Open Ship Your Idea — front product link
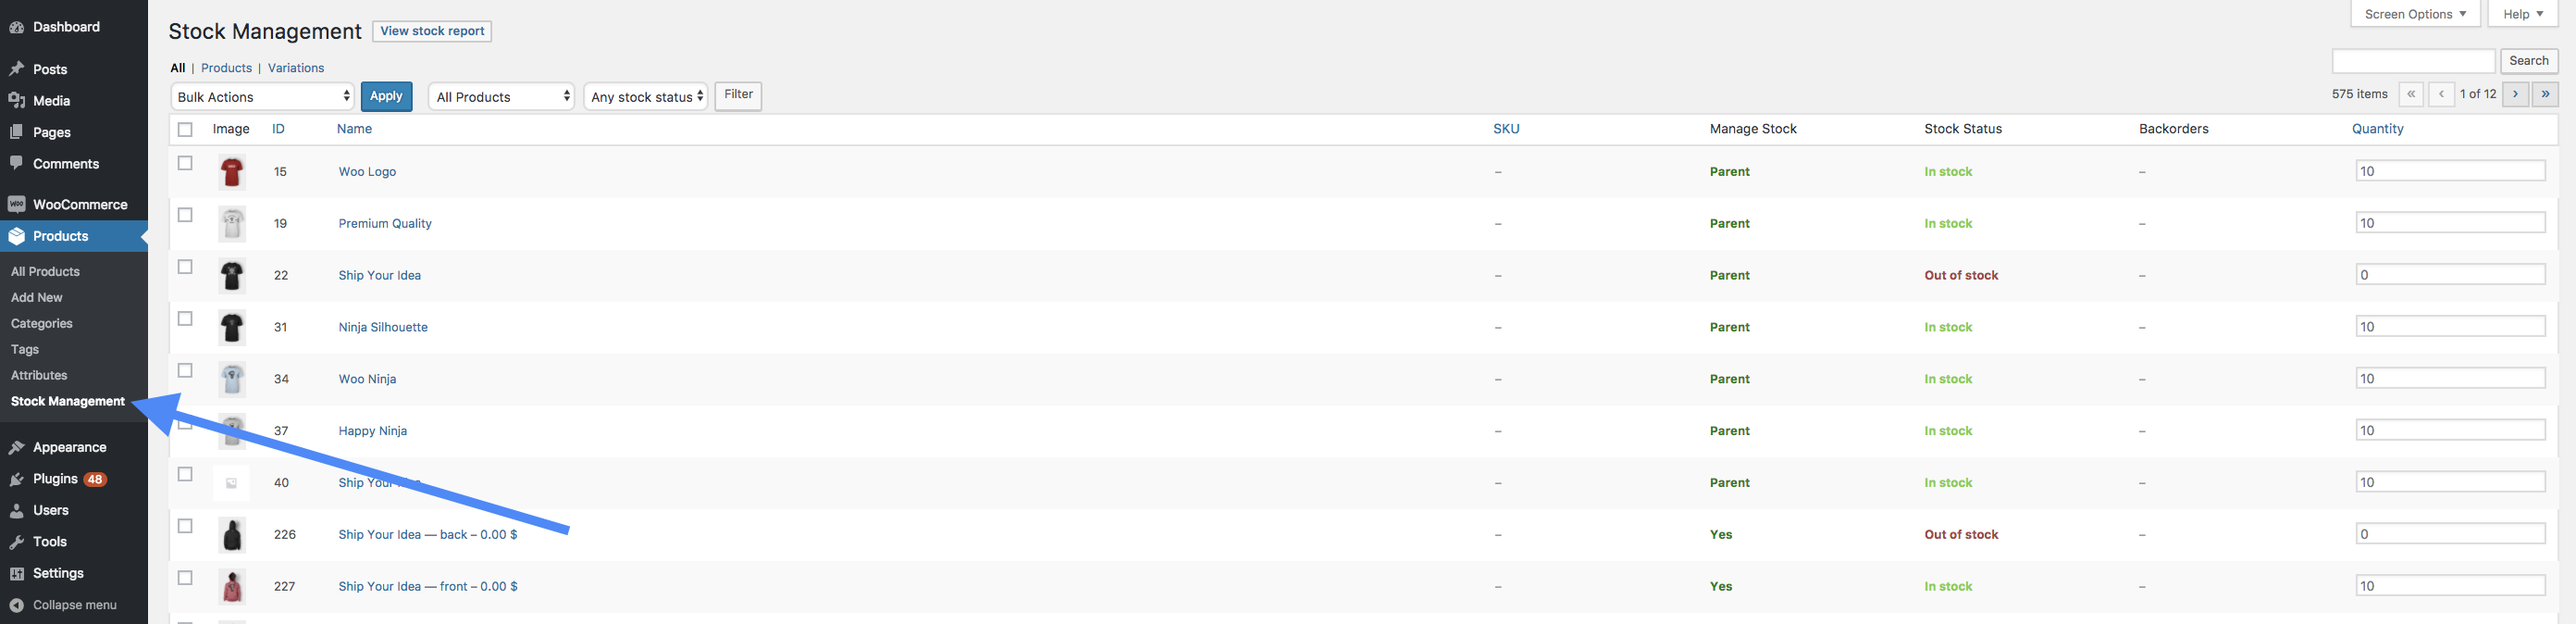This screenshot has height=624, width=2576. pos(428,587)
